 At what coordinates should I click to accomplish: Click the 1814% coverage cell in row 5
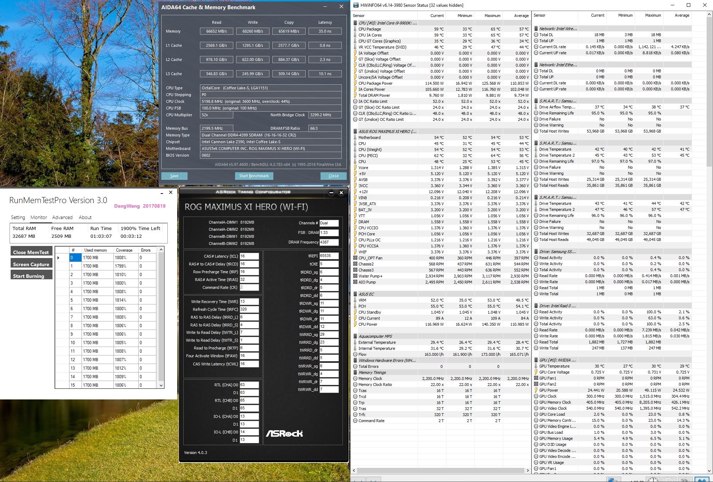[126, 300]
